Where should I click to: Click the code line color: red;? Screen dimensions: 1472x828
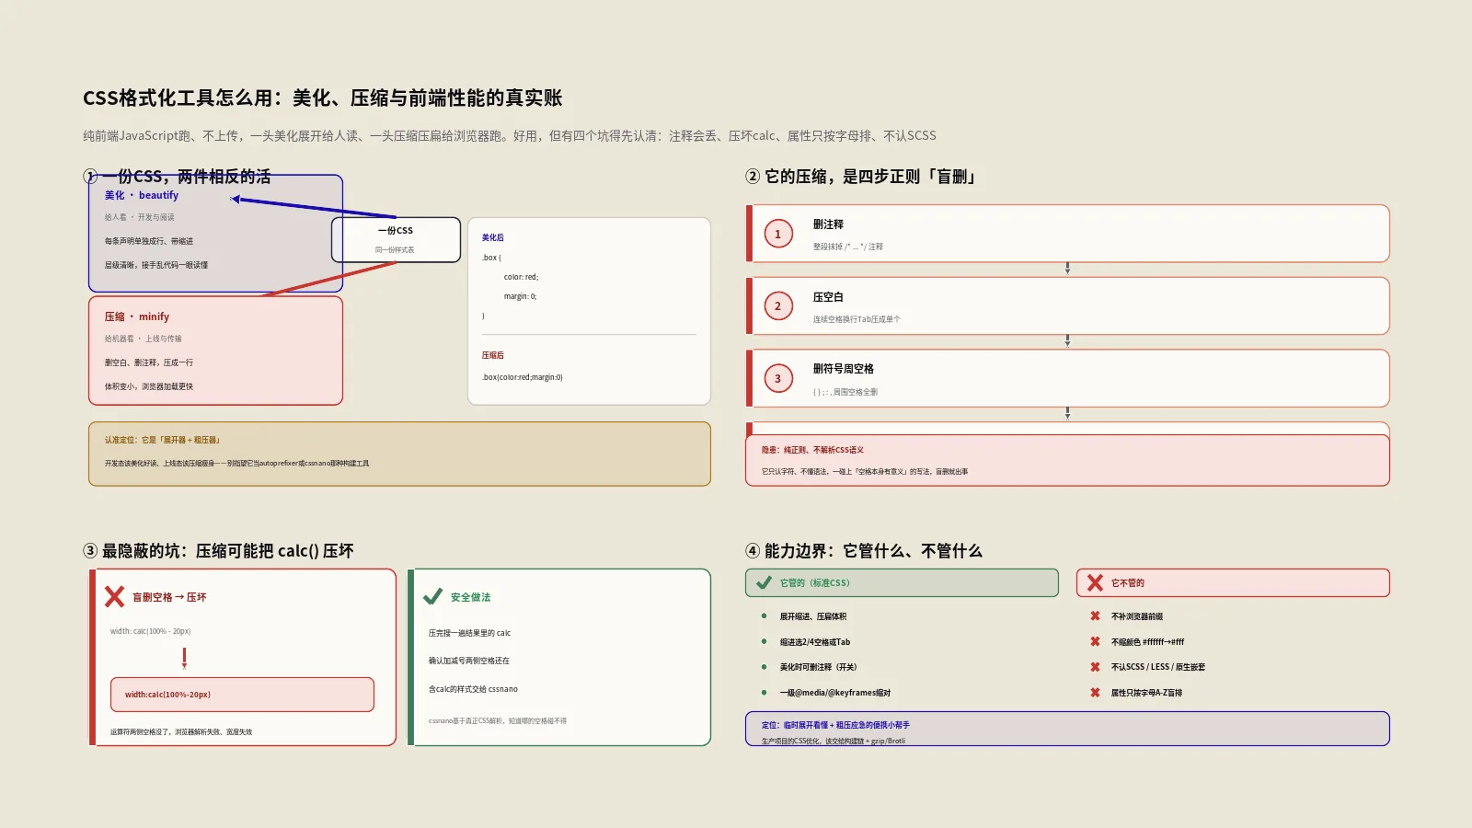[522, 277]
